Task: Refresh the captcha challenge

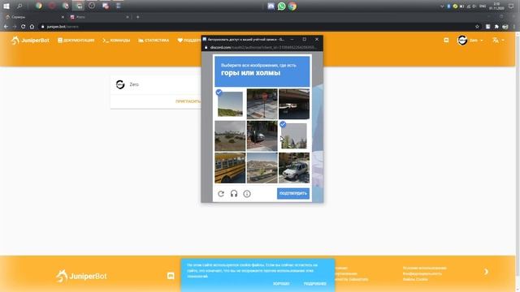Action: [221, 194]
